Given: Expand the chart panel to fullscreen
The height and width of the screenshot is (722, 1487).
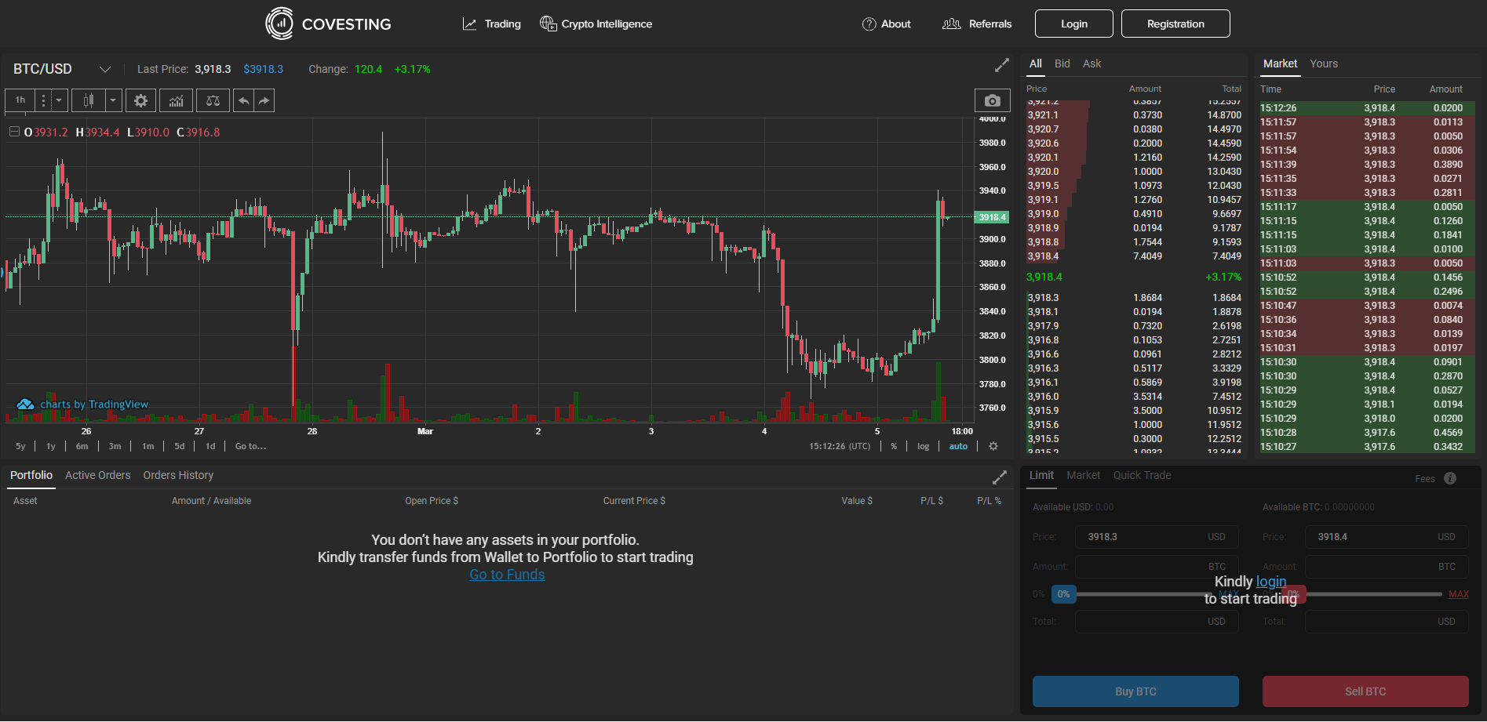Looking at the screenshot, I should coord(1002,65).
